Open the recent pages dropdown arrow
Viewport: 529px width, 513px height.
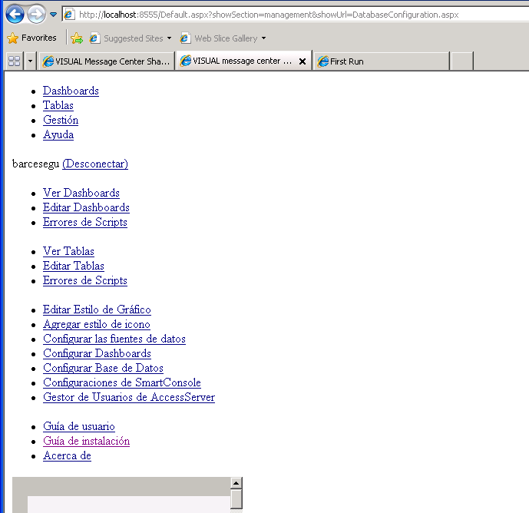click(53, 15)
